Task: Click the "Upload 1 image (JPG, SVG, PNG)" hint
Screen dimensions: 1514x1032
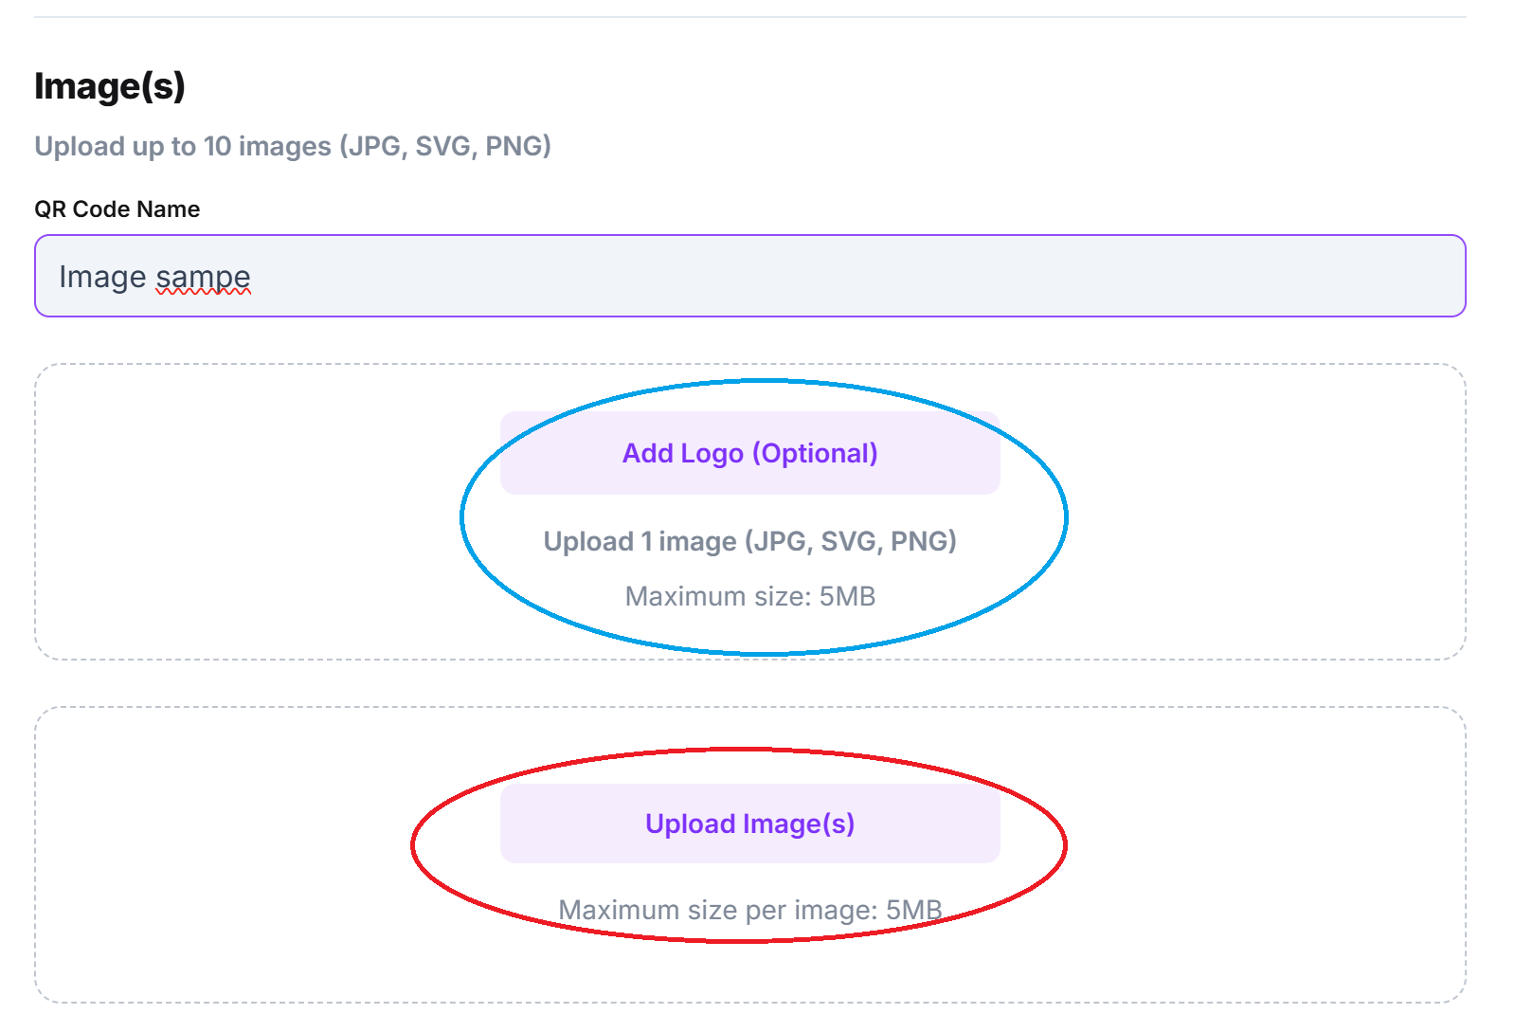Action: click(749, 541)
